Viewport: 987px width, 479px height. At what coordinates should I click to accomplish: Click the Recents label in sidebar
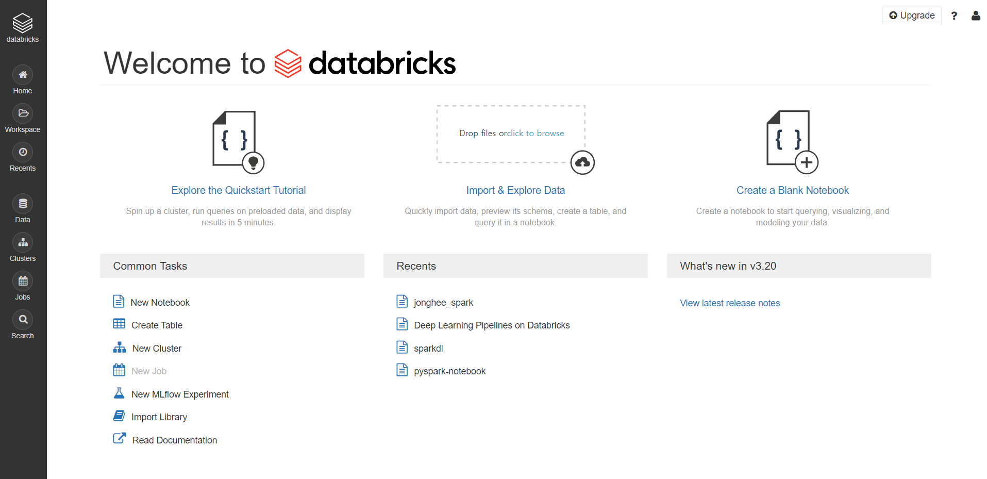[23, 168]
